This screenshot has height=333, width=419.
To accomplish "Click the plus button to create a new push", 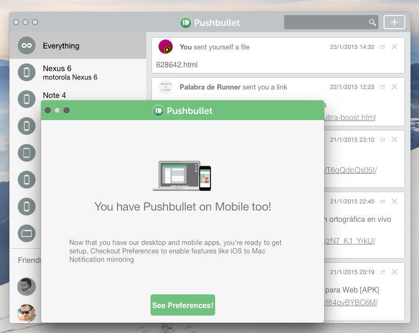I will 394,22.
